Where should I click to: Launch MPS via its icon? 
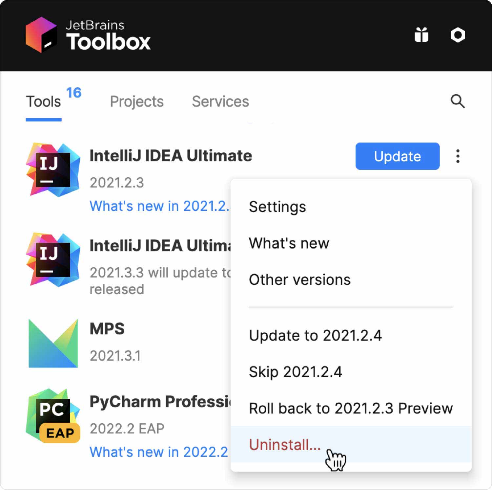[53, 343]
